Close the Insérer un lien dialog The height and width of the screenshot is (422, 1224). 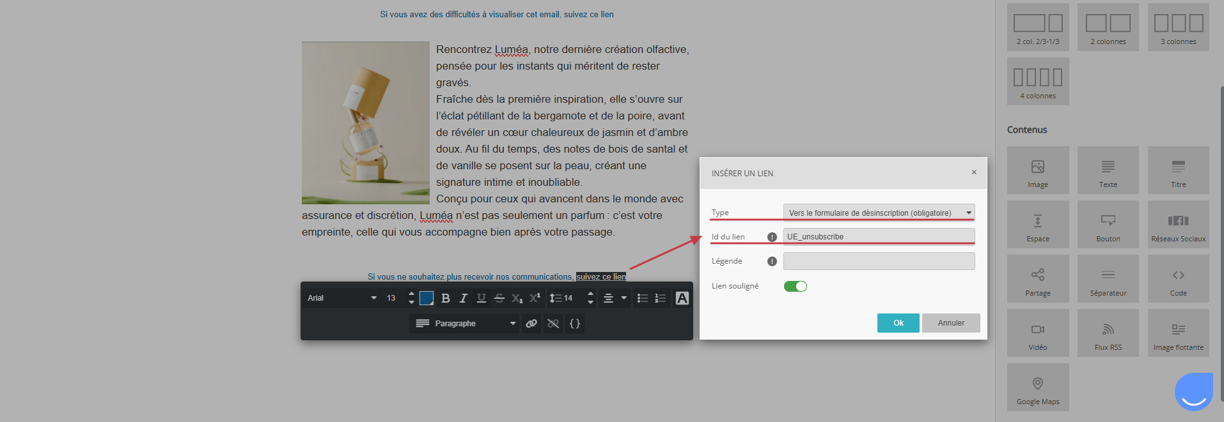tap(974, 172)
